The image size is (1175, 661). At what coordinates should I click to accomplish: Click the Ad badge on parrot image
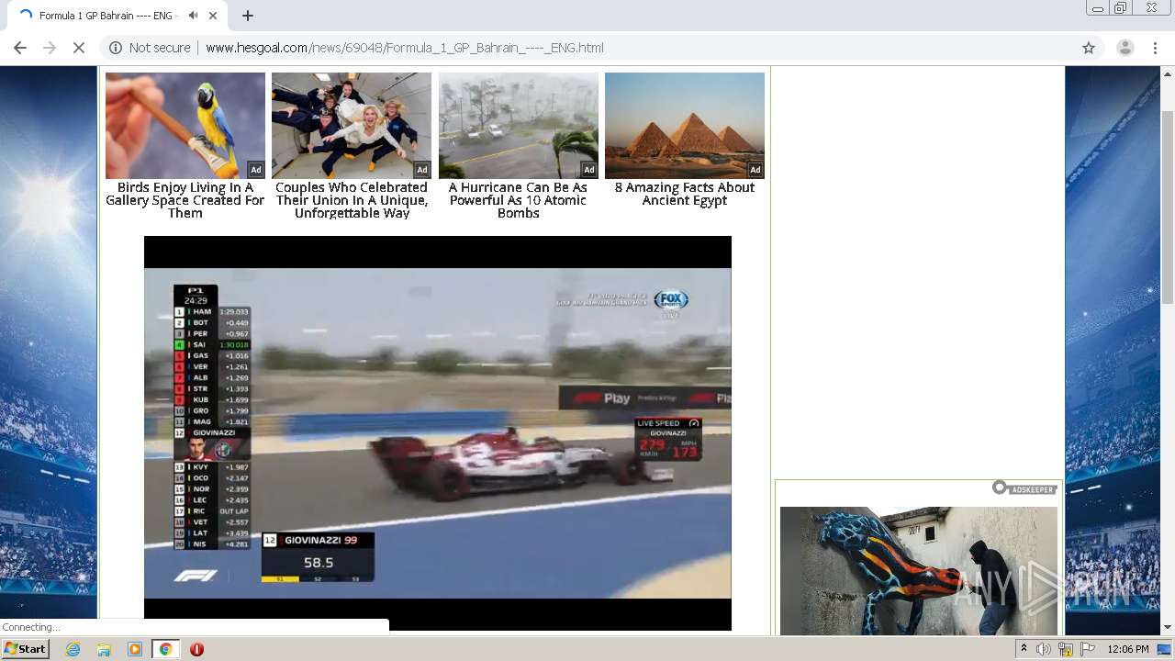pyautogui.click(x=255, y=170)
